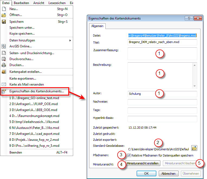Click the Kartenpaket erstellen package icon
This screenshot has width=207, height=179.
4,72
